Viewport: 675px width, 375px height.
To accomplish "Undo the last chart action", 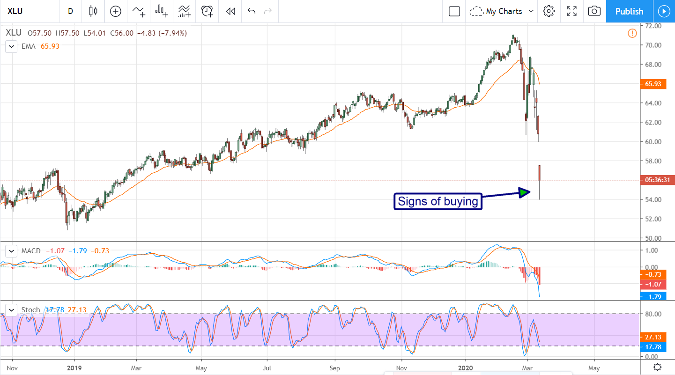I will click(252, 11).
